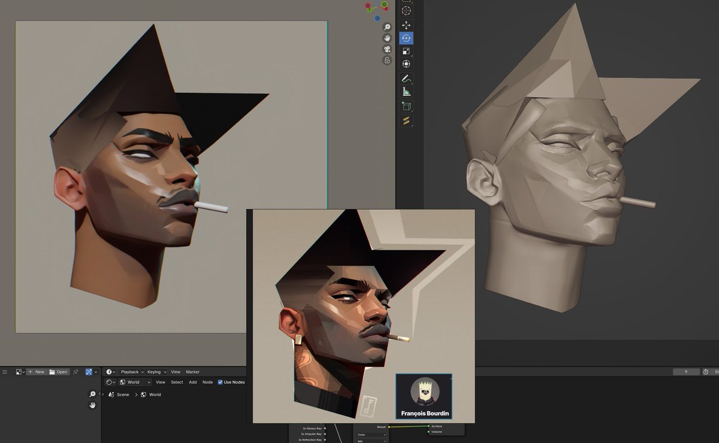Click the node editor pan hand gizmo
The width and height of the screenshot is (719, 443).
pyautogui.click(x=92, y=405)
